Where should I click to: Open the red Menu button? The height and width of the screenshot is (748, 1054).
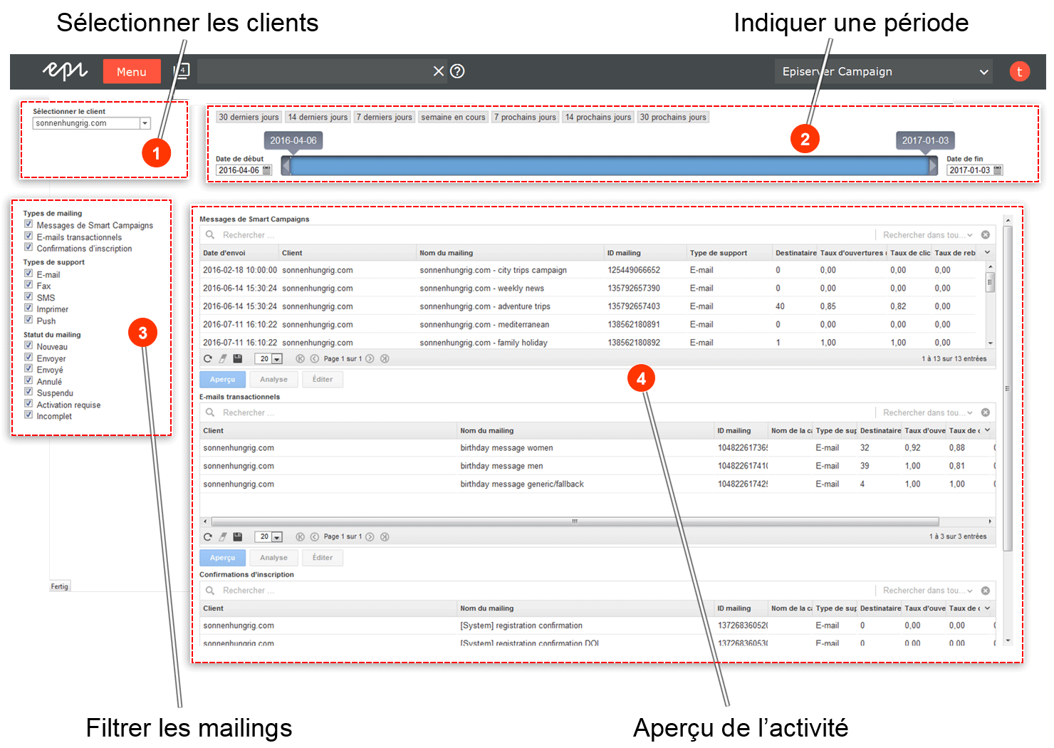tap(132, 71)
